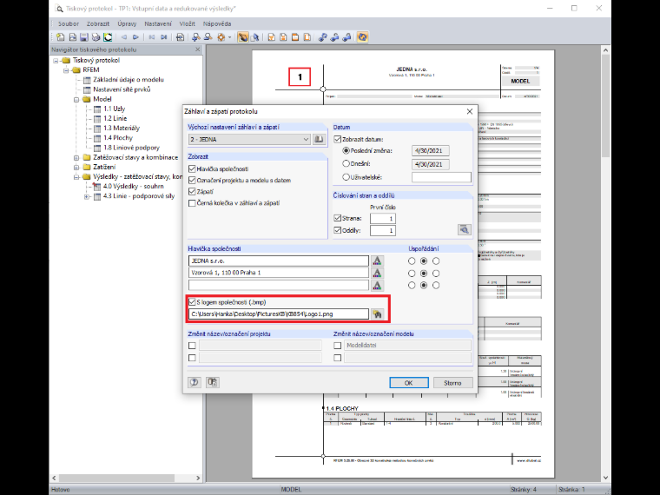This screenshot has width=660, height=495.
Task: Click the defaults icon next to help icon
Action: pos(213,382)
